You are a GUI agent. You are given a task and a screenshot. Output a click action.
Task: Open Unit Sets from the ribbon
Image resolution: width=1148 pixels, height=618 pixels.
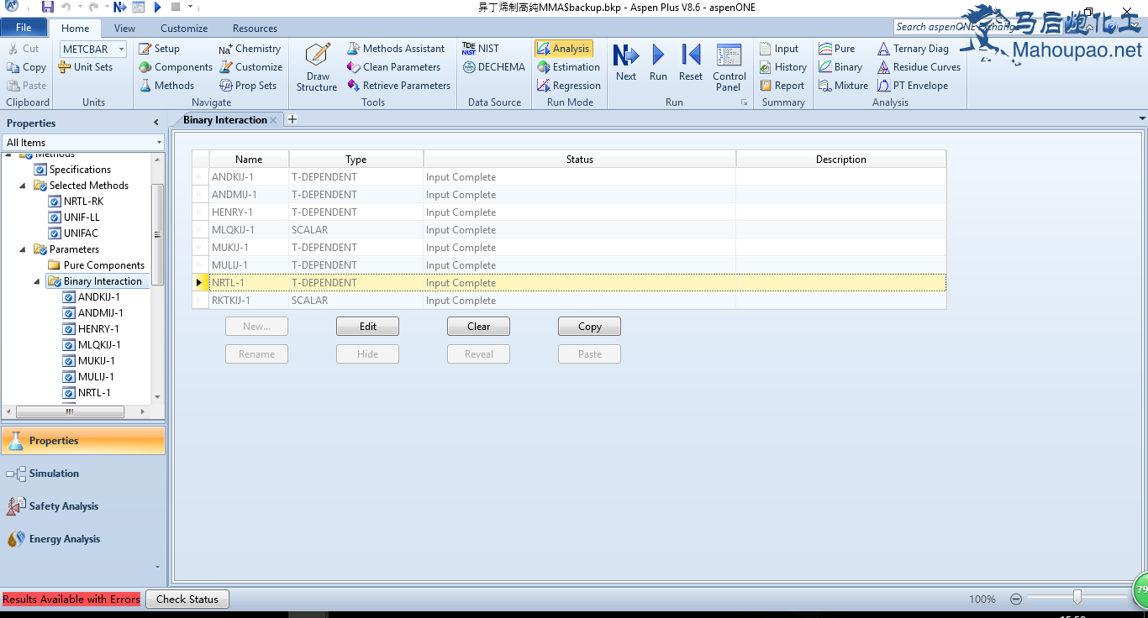point(85,67)
